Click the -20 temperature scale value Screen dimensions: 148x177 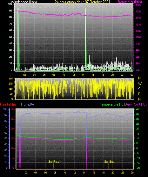coord(138,168)
